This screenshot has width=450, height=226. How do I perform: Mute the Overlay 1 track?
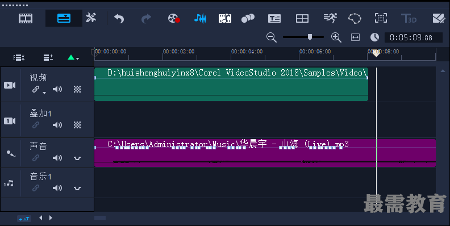pyautogui.click(x=57, y=125)
